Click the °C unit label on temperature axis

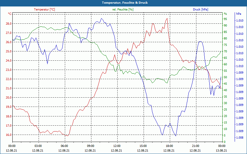10,14
